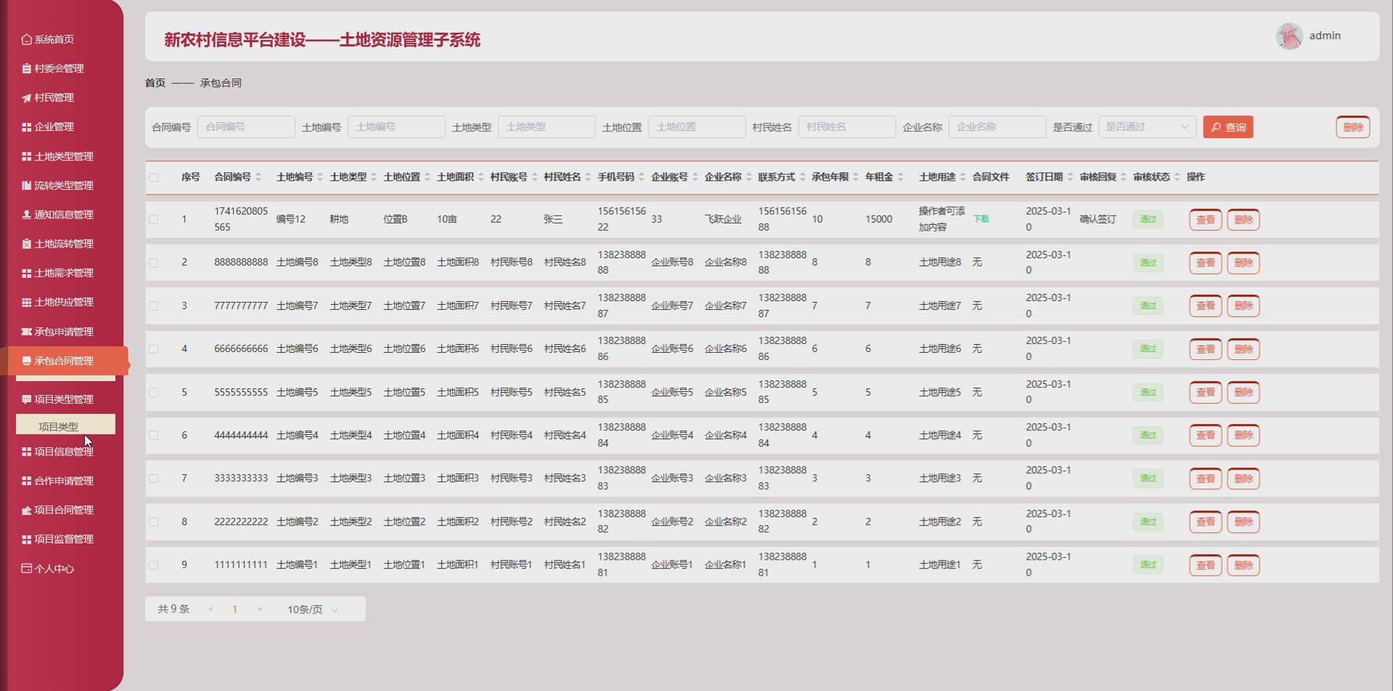Sort by 合同编号 column arrows
The image size is (1393, 691).
pyautogui.click(x=258, y=177)
